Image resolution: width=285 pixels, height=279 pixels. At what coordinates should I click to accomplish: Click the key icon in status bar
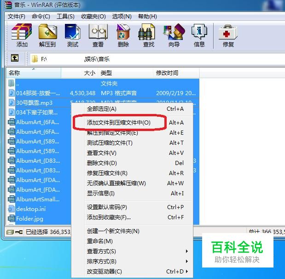click(x=19, y=232)
